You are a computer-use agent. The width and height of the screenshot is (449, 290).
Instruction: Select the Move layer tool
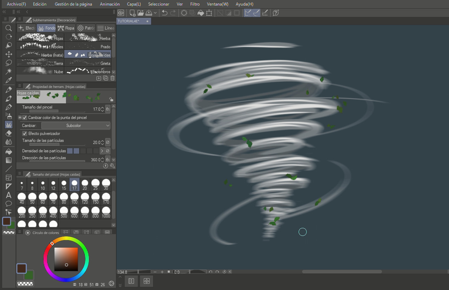click(9, 54)
